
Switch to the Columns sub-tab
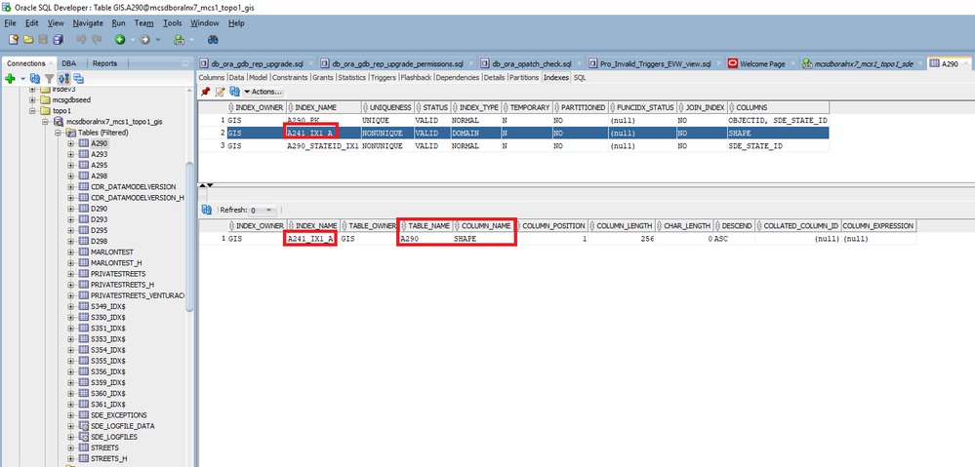(x=212, y=78)
